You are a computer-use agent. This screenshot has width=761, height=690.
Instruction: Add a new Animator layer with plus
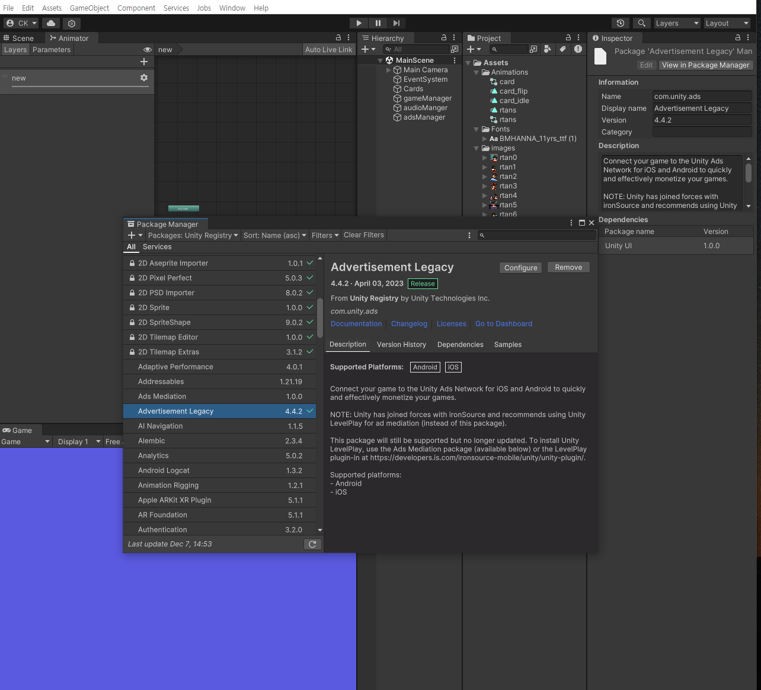coord(144,62)
